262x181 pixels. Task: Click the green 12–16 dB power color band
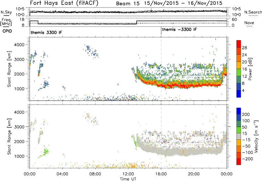click(x=239, y=72)
